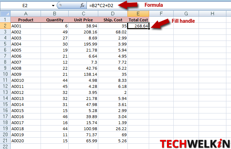Select cell E2 showing 268.64

pos(138,26)
